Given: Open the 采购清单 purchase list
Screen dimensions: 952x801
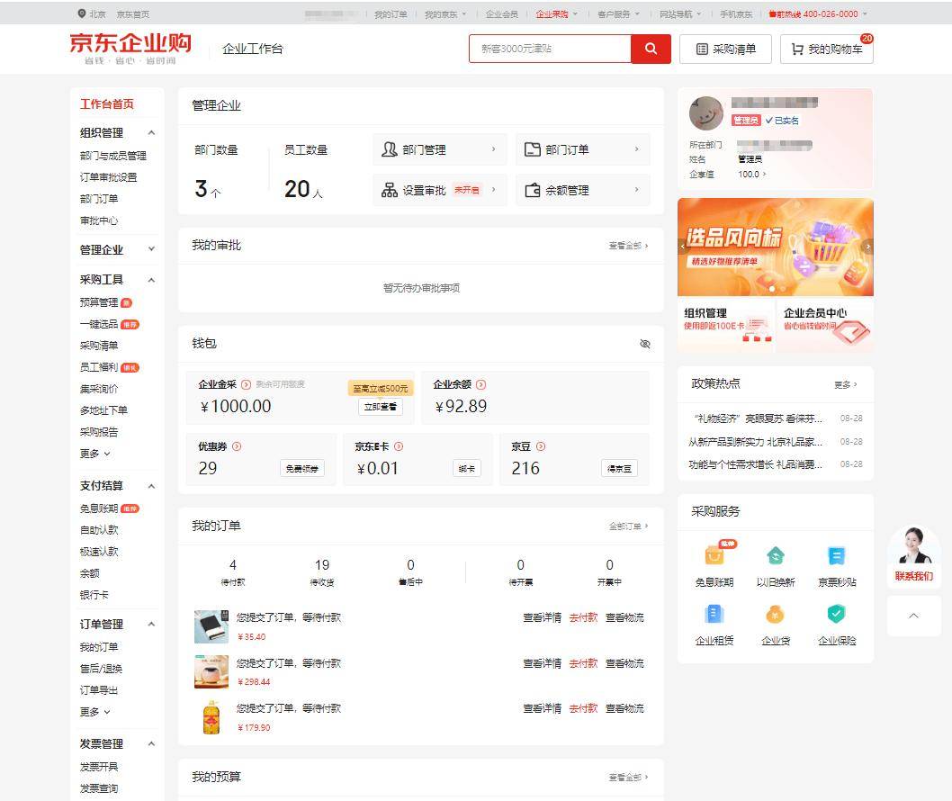Looking at the screenshot, I should click(725, 49).
